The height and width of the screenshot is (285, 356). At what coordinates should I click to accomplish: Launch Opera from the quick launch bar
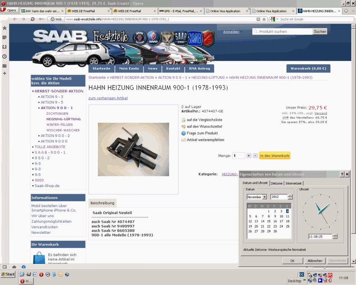(x=41, y=274)
